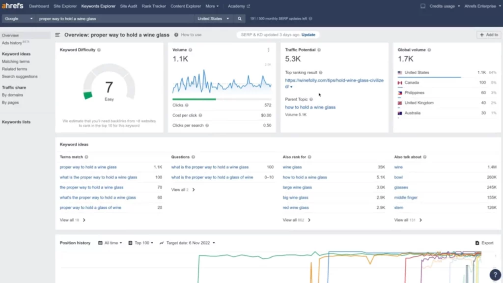The image size is (503, 283).
Task: Select Search suggestions in sidebar
Action: 20,76
